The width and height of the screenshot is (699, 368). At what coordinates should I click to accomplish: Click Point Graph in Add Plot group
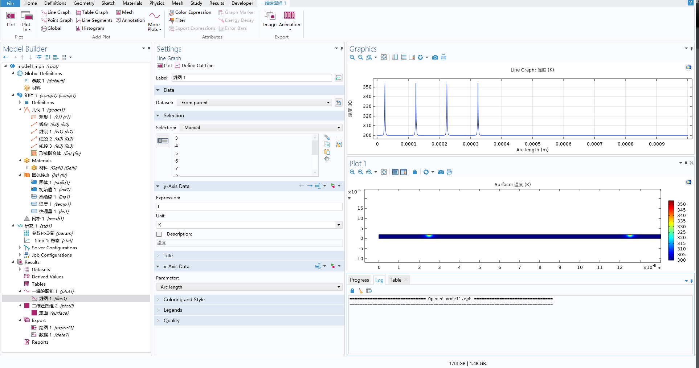pos(57,20)
